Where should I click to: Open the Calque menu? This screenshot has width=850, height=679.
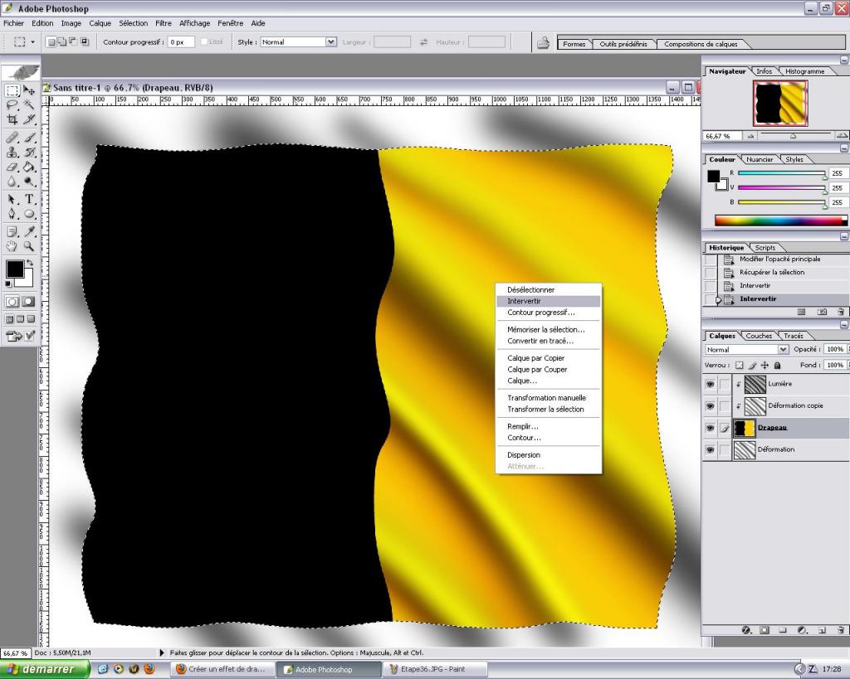pos(100,23)
